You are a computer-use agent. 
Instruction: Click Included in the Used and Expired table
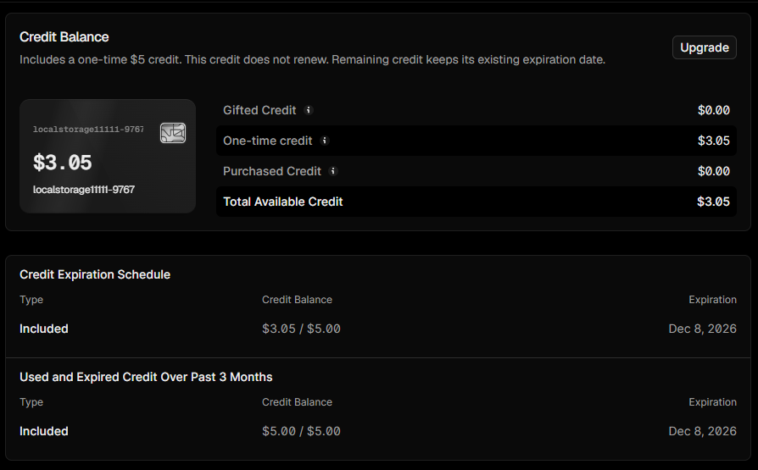click(43, 431)
